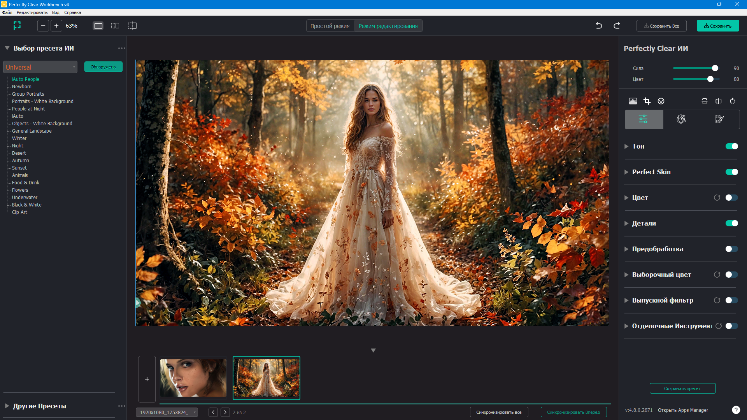Click the Сила slider handle

tap(715, 68)
